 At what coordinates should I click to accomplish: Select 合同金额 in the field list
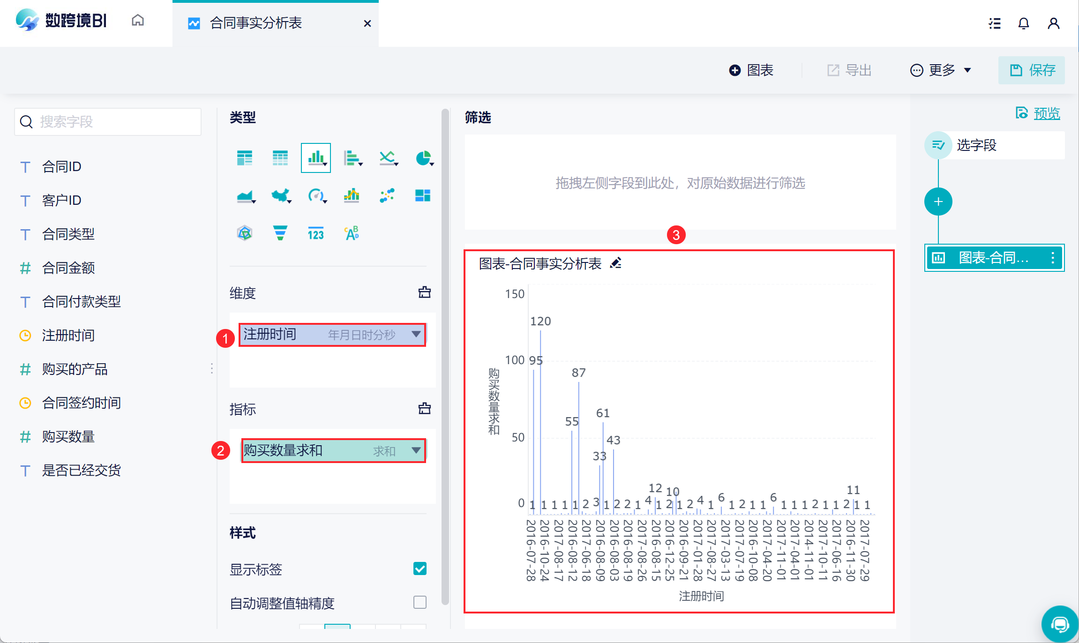click(68, 268)
